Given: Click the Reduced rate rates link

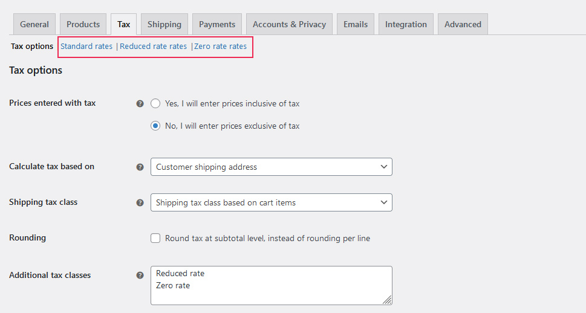Looking at the screenshot, I should tap(154, 47).
